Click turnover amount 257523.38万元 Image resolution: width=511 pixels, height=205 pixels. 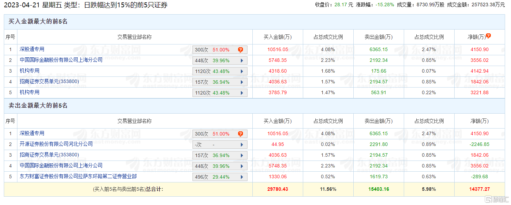(488, 5)
